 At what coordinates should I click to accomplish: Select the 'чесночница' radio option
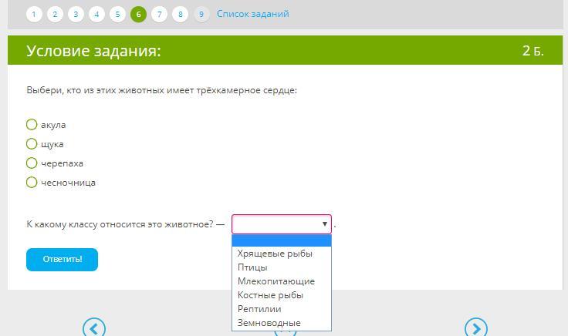[x=32, y=183]
